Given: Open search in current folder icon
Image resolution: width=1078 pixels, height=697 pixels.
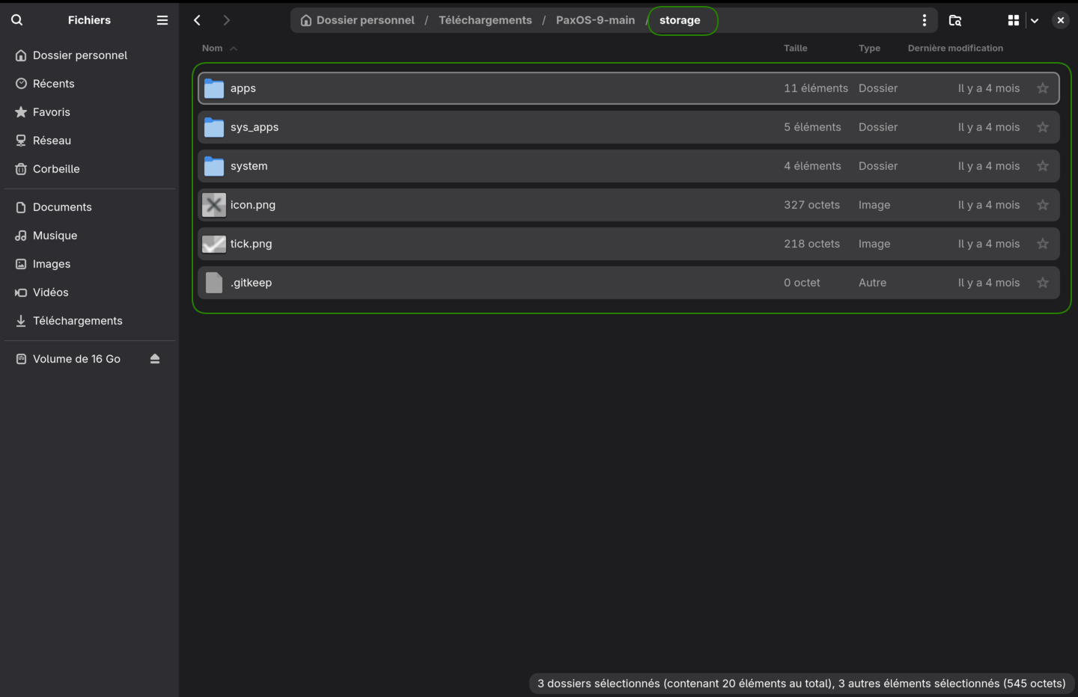Looking at the screenshot, I should (x=955, y=20).
